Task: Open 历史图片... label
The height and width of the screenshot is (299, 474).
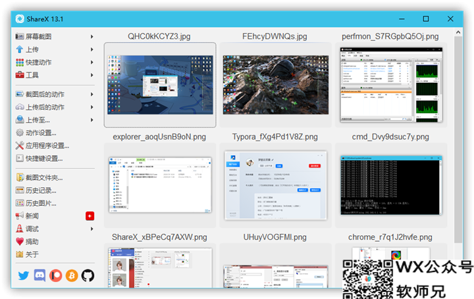Action: click(x=41, y=203)
